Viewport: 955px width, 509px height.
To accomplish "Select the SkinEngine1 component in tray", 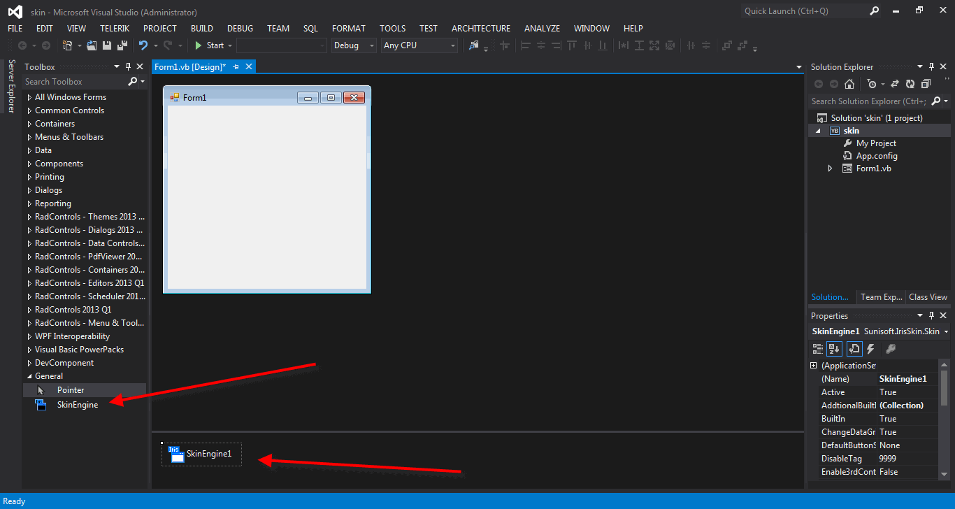I will click(201, 454).
